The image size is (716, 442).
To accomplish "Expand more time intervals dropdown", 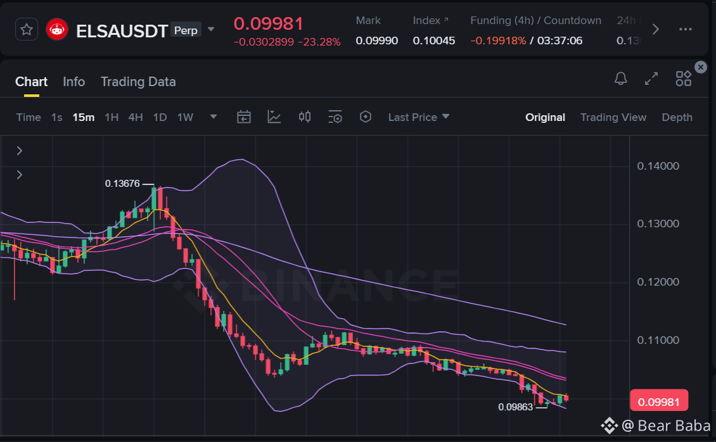I will tap(214, 117).
